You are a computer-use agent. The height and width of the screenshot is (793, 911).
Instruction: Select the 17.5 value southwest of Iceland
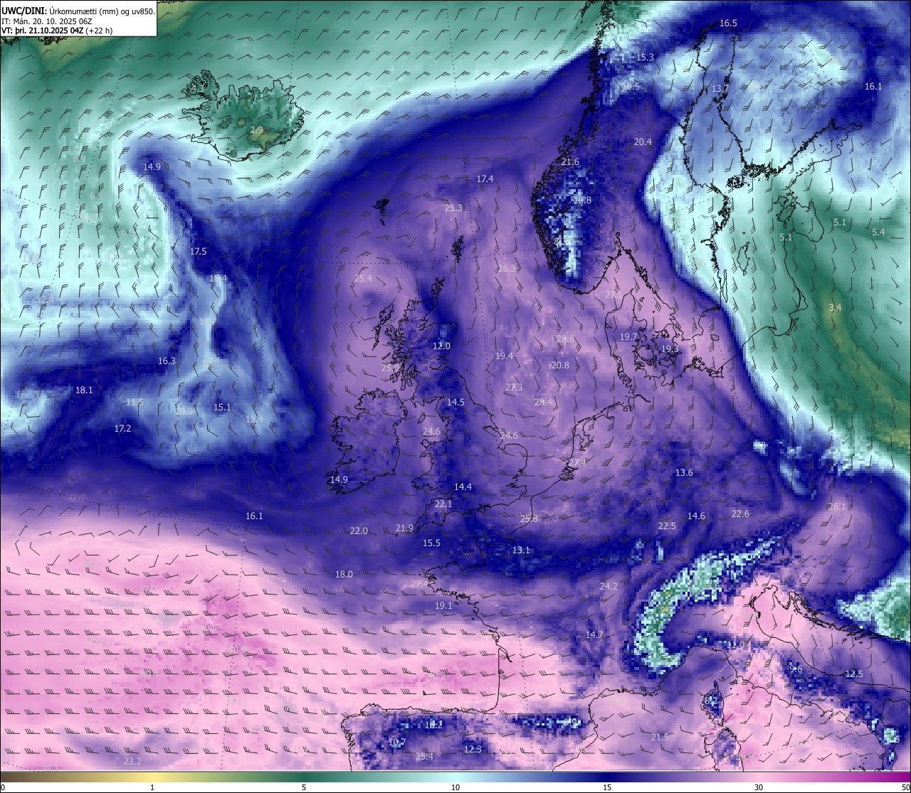198,252
